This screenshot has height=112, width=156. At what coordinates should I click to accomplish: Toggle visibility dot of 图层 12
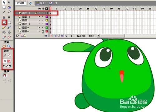[39, 17]
